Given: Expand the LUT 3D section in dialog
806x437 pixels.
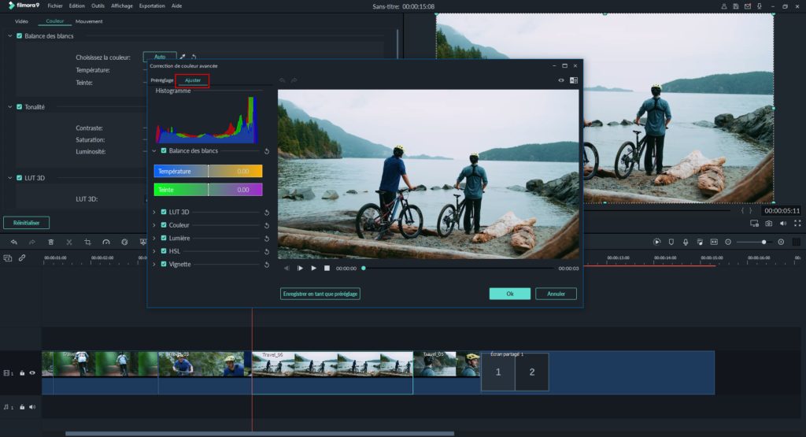Looking at the screenshot, I should 154,212.
